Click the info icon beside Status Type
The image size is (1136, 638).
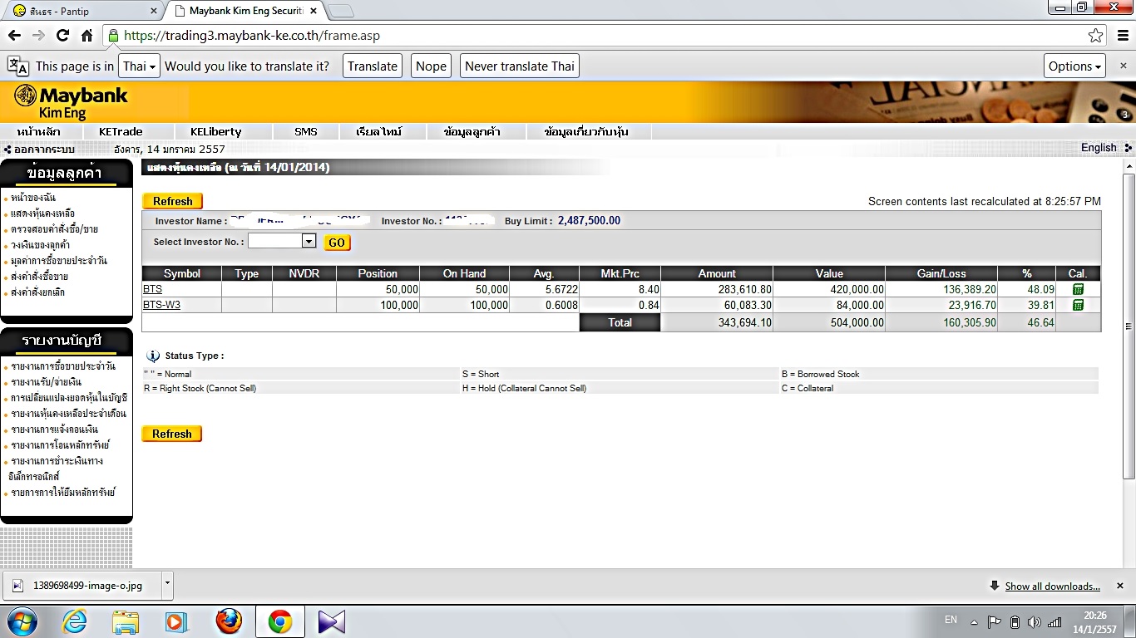click(153, 356)
